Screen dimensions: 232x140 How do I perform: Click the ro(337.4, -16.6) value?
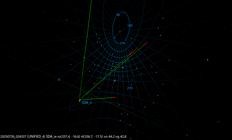point(69,137)
